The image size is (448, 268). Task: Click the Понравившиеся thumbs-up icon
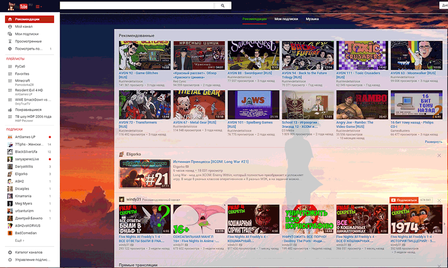10,110
